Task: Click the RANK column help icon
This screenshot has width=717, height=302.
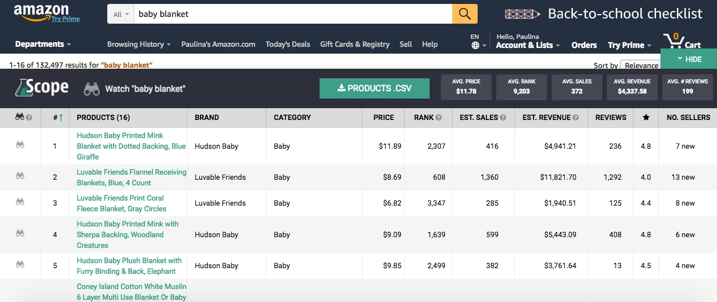Action: 439,118
